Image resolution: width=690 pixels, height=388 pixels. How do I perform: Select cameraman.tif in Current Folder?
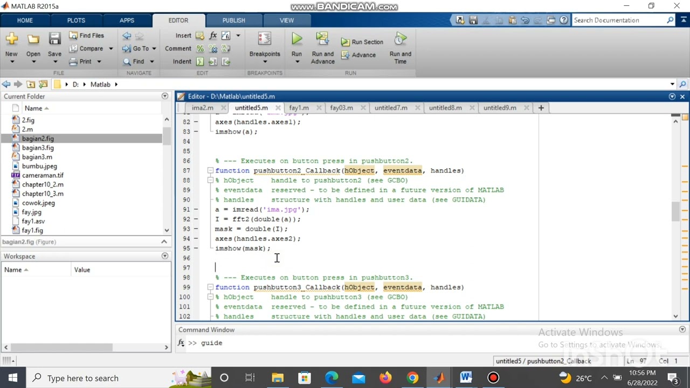point(43,175)
